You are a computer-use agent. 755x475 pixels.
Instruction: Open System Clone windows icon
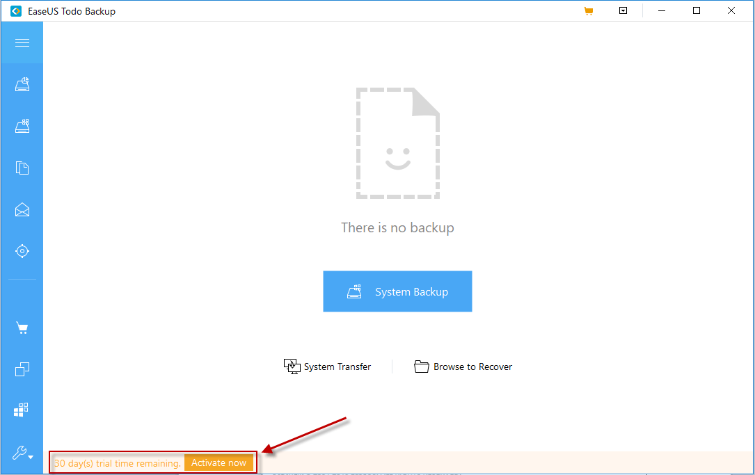(21, 410)
